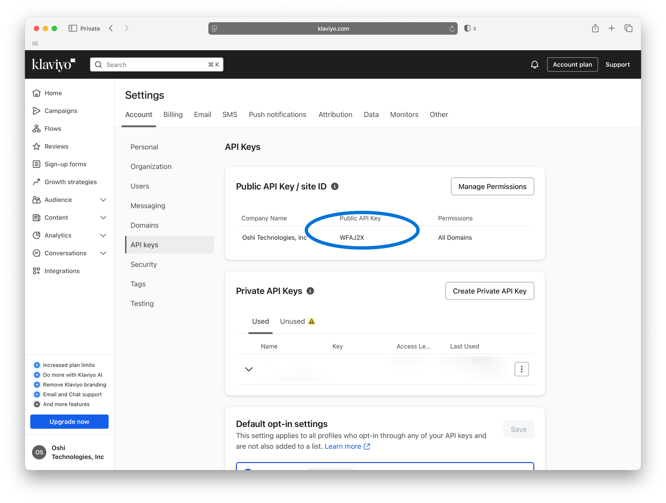Open Reviews star icon
Screen dimensions: 666x503
coord(37,146)
